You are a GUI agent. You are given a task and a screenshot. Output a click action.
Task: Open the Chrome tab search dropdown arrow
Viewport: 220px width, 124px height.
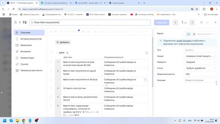[3, 3]
